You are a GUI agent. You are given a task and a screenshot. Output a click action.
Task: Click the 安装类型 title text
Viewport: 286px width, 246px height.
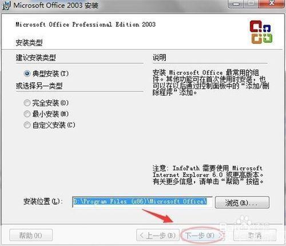click(x=29, y=43)
